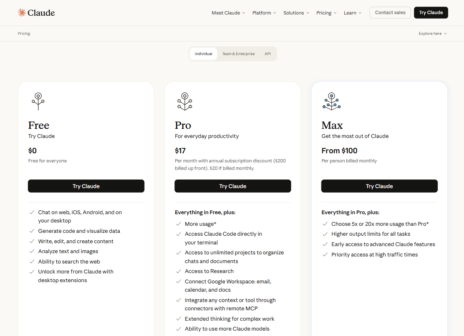Click the $0 price text
Viewport: 464px width, 336px height.
tap(32, 151)
